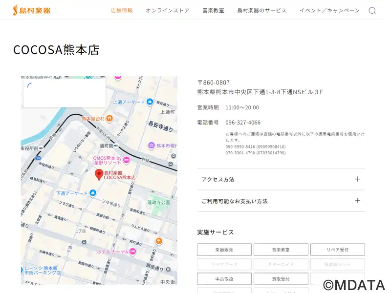
Task: Open the 店舗情報 menu
Action: (122, 11)
